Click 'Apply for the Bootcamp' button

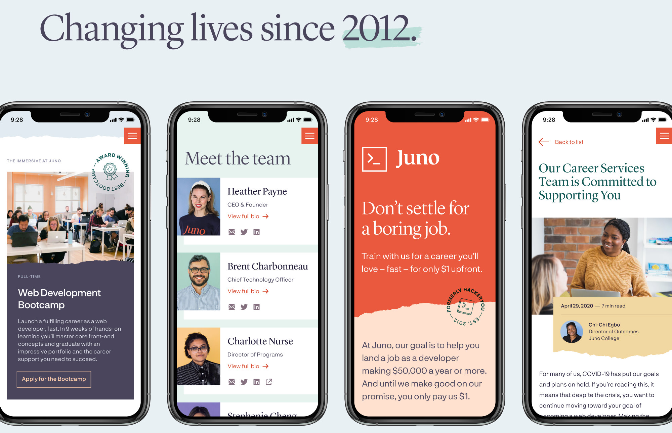(53, 379)
